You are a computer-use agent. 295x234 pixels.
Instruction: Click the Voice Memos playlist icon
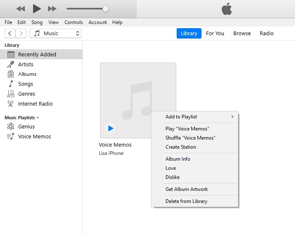pyautogui.click(x=10, y=136)
